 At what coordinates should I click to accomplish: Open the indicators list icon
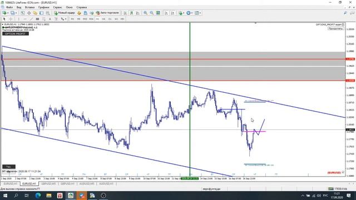pyautogui.click(x=180, y=13)
